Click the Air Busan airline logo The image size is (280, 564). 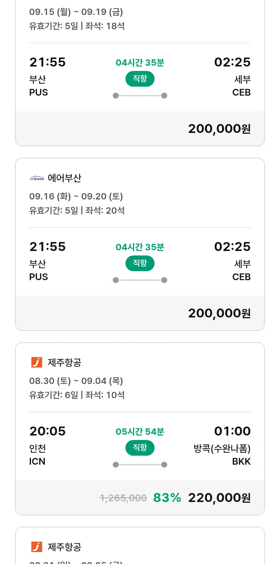[x=37, y=179]
